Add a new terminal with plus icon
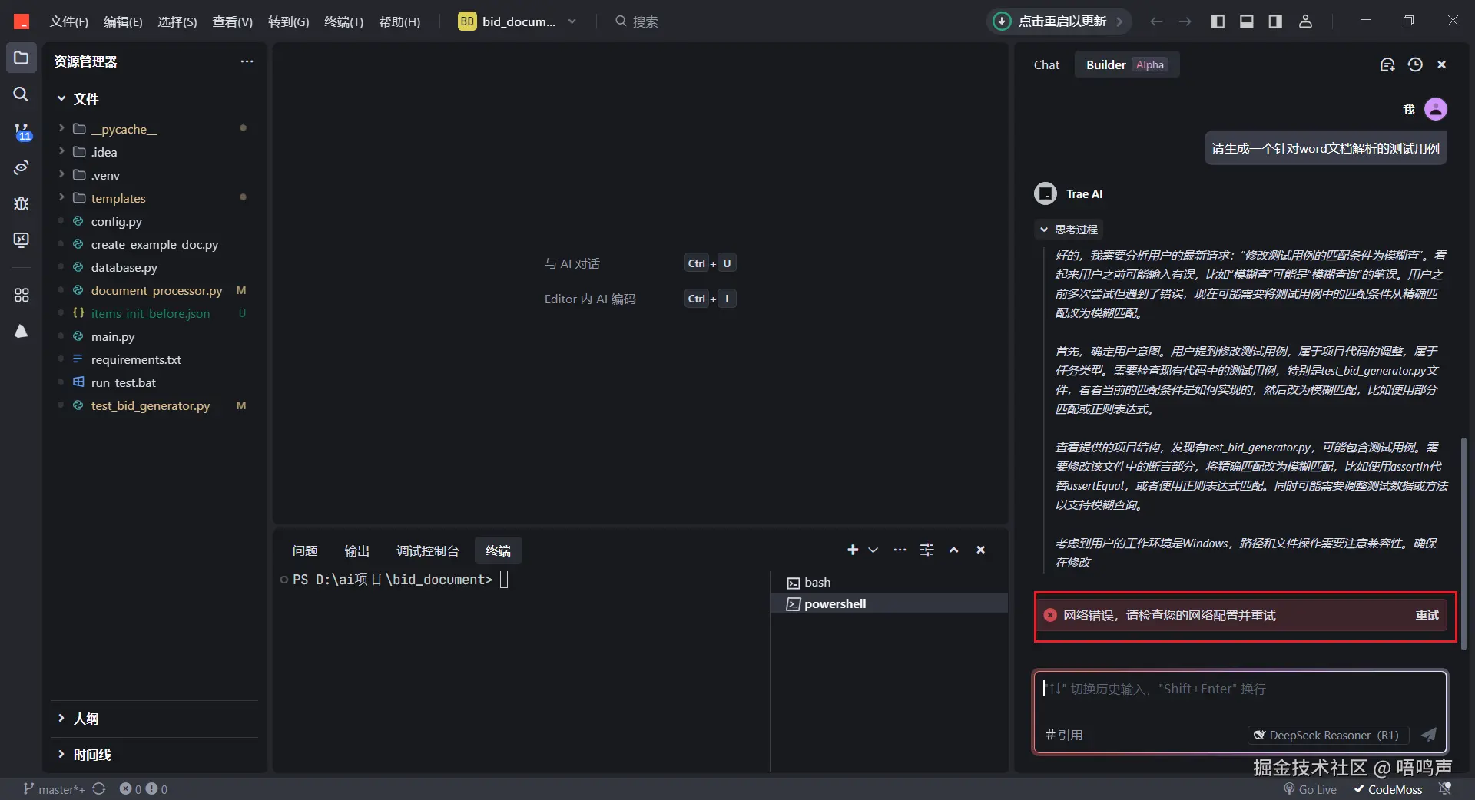This screenshot has height=800, width=1475. 852,550
